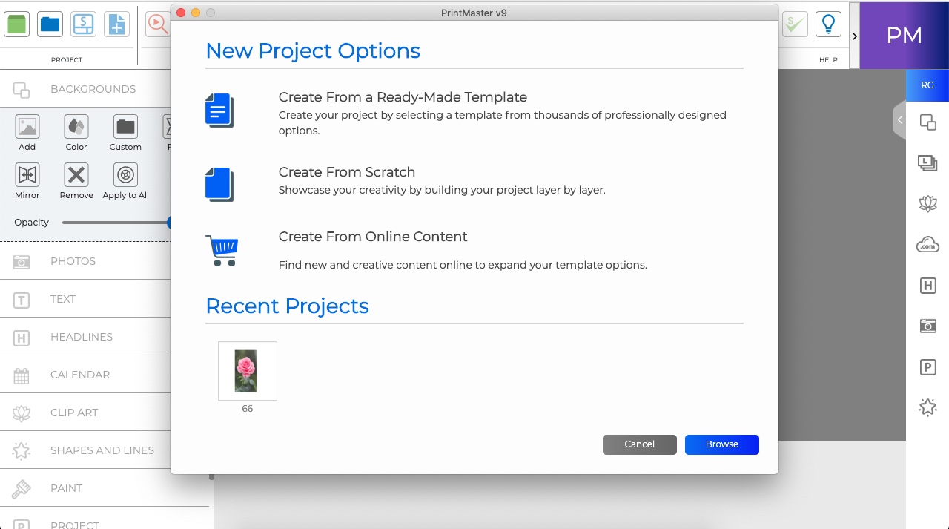Click the Apply to All icon

pyautogui.click(x=125, y=175)
